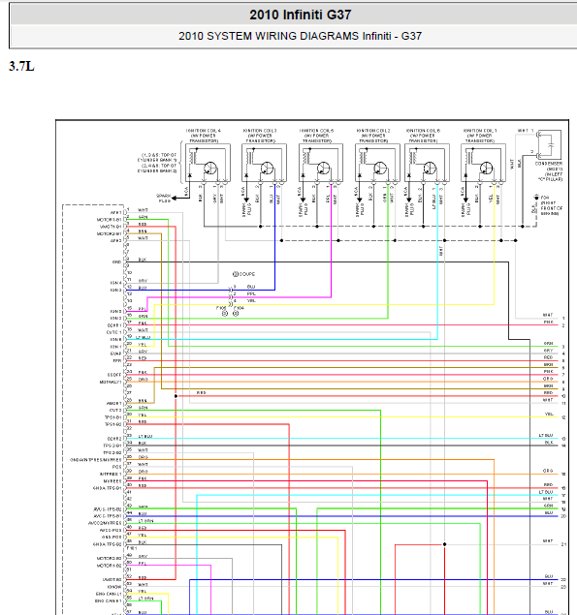Click the 'LT GRN' wire label at pin 45
The height and width of the screenshot is (615, 577).
coord(146,521)
